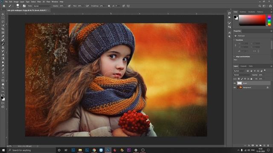Open the Window menu

pos(55,2)
